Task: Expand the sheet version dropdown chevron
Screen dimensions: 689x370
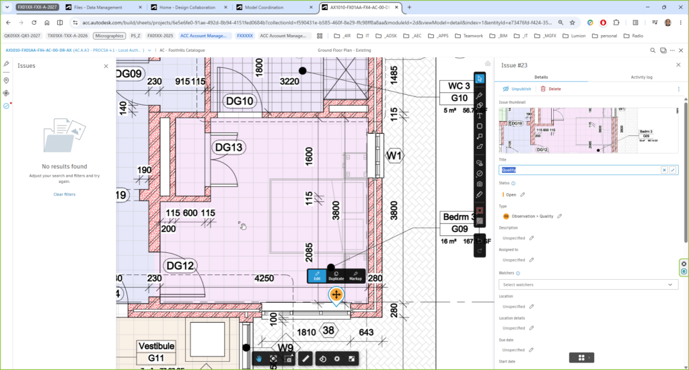Action: pyautogui.click(x=149, y=50)
